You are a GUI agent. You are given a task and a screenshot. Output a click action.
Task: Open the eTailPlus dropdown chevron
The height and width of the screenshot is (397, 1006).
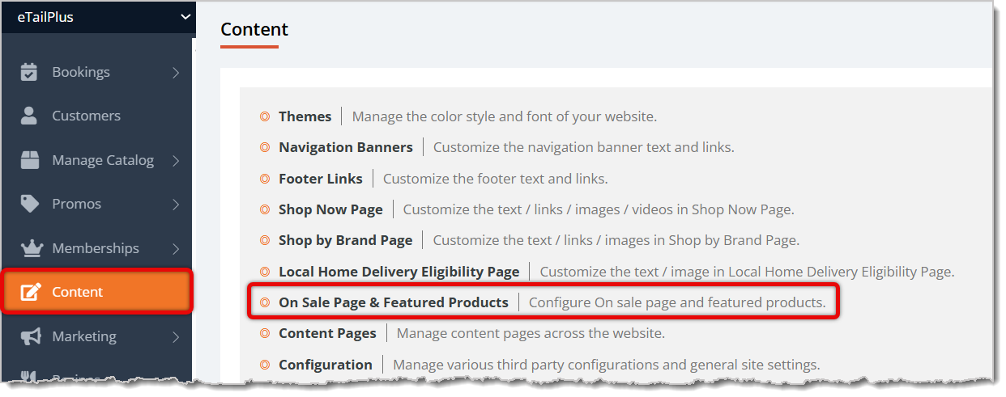pyautogui.click(x=185, y=16)
